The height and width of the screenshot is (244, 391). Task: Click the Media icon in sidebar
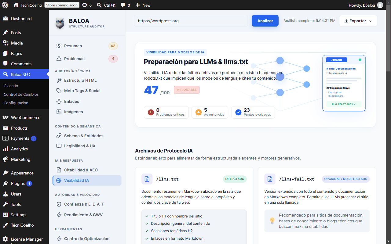click(x=5, y=43)
